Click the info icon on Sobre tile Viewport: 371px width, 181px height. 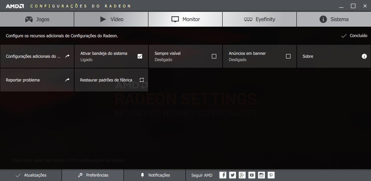(364, 56)
